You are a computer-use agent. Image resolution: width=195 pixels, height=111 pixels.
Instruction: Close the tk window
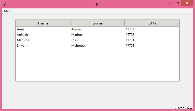click(x=187, y=3)
